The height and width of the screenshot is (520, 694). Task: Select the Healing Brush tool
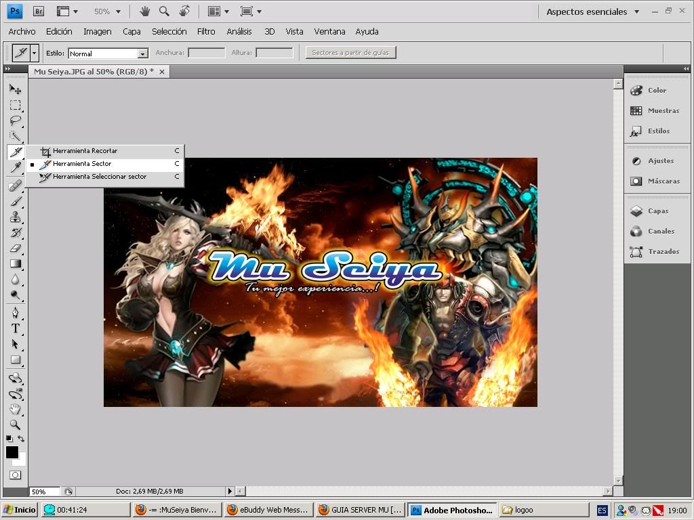(x=15, y=186)
